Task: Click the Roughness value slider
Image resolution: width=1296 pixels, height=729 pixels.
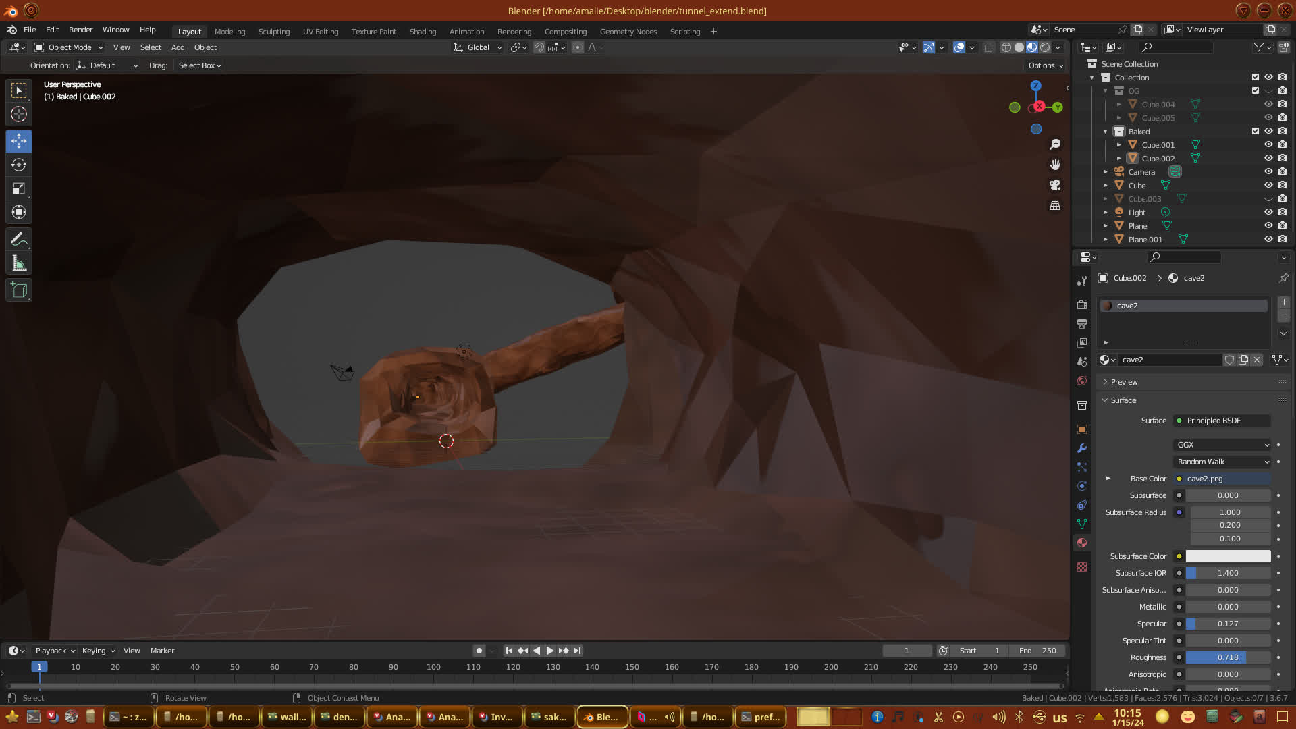Action: pyautogui.click(x=1228, y=657)
